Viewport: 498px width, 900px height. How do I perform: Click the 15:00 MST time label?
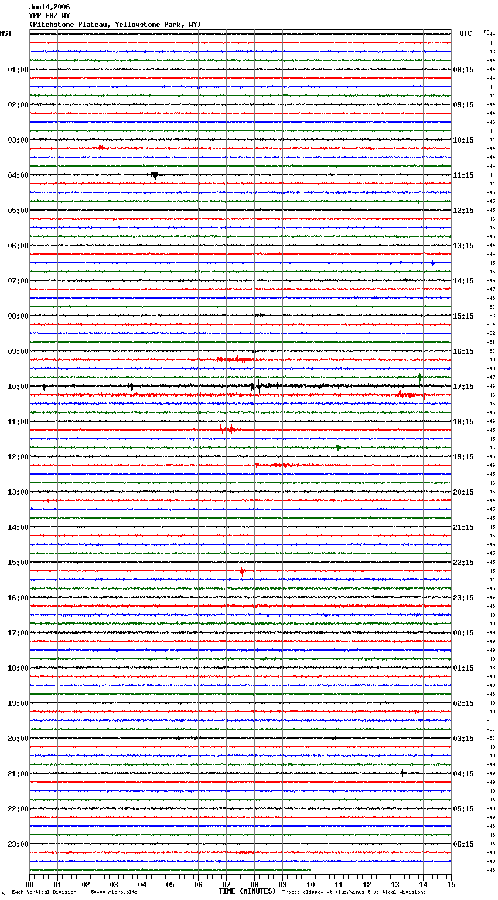tap(18, 563)
